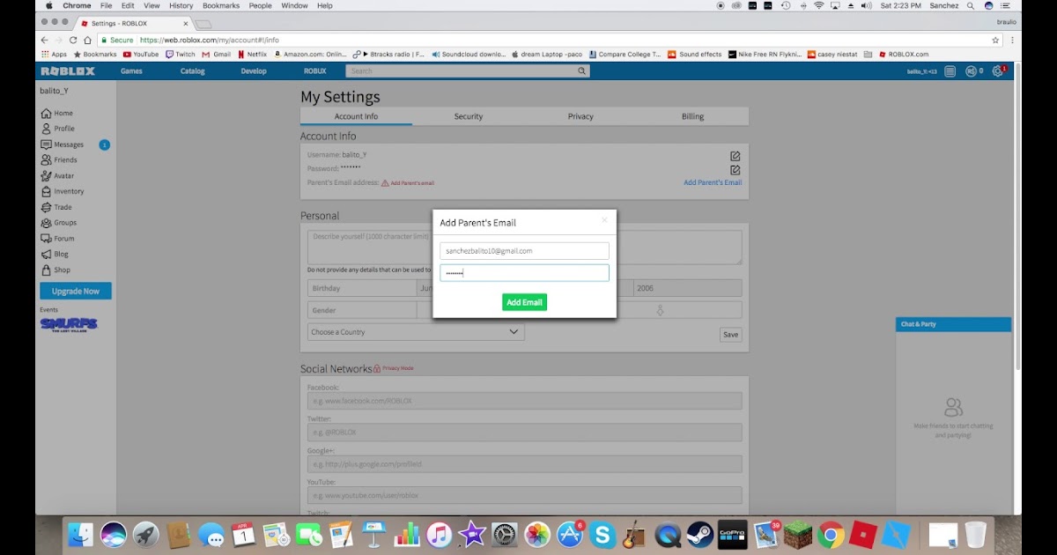The image size is (1057, 555).
Task: Click the settings gear icon in Roblox header
Action: pos(997,71)
